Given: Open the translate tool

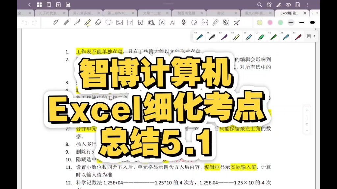Looking at the screenshot, I should [x=226, y=23].
